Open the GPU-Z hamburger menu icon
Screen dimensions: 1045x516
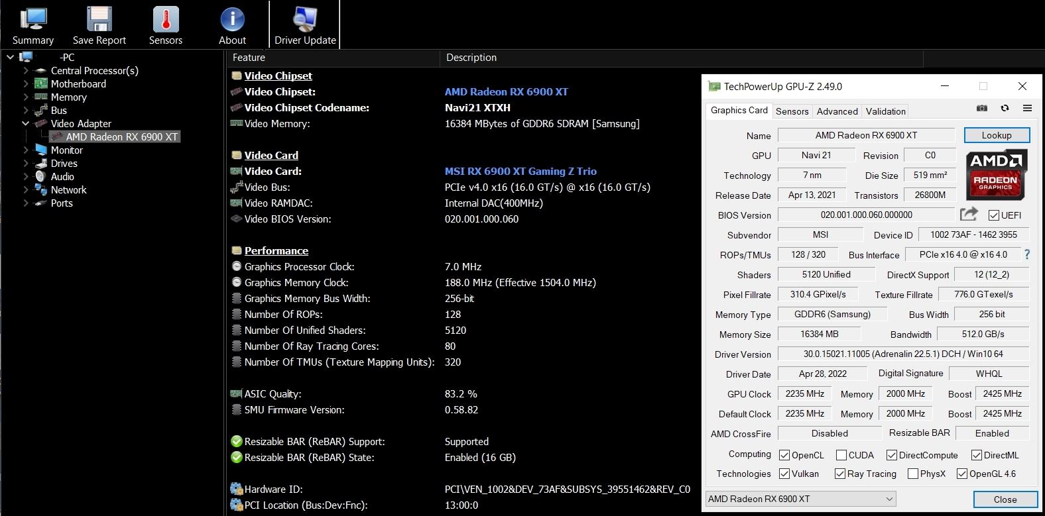pyautogui.click(x=1027, y=108)
